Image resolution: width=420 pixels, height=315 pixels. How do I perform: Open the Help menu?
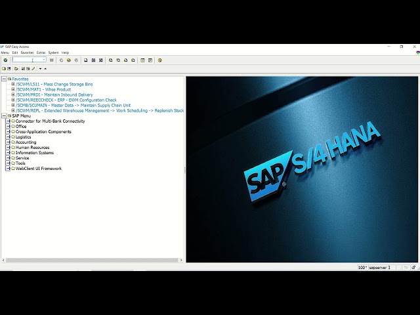65,52
